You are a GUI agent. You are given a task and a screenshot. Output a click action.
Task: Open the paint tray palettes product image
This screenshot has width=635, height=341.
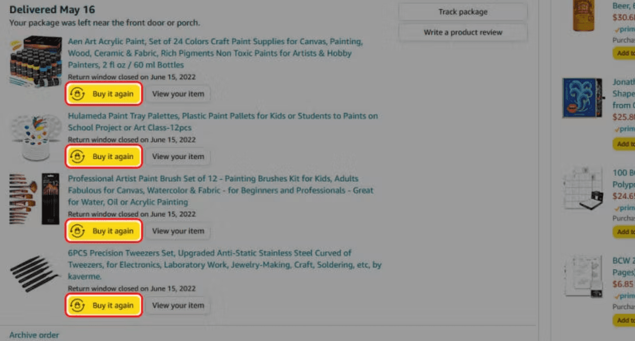click(36, 137)
